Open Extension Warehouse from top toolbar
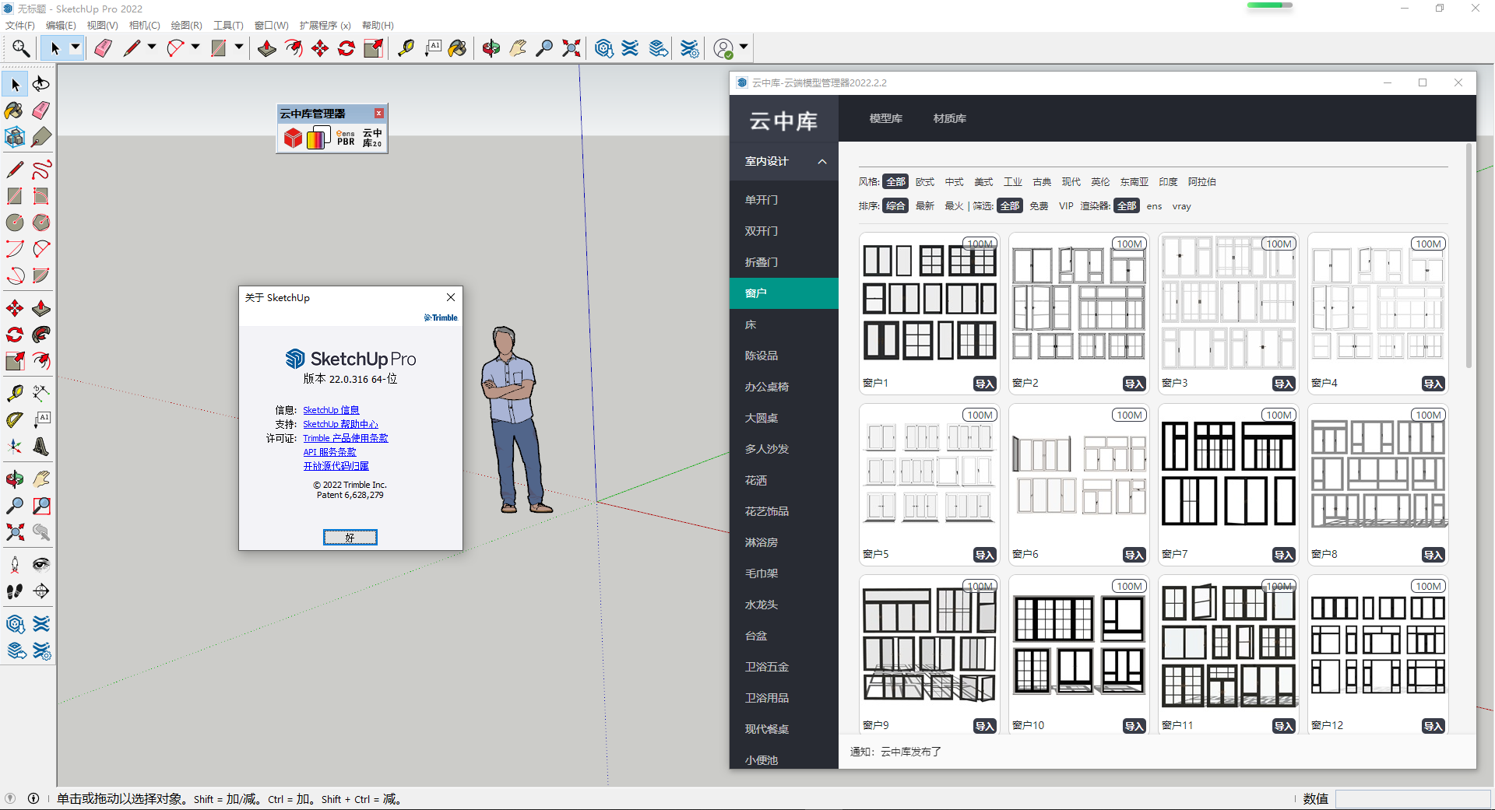Image resolution: width=1495 pixels, height=810 pixels. (630, 48)
